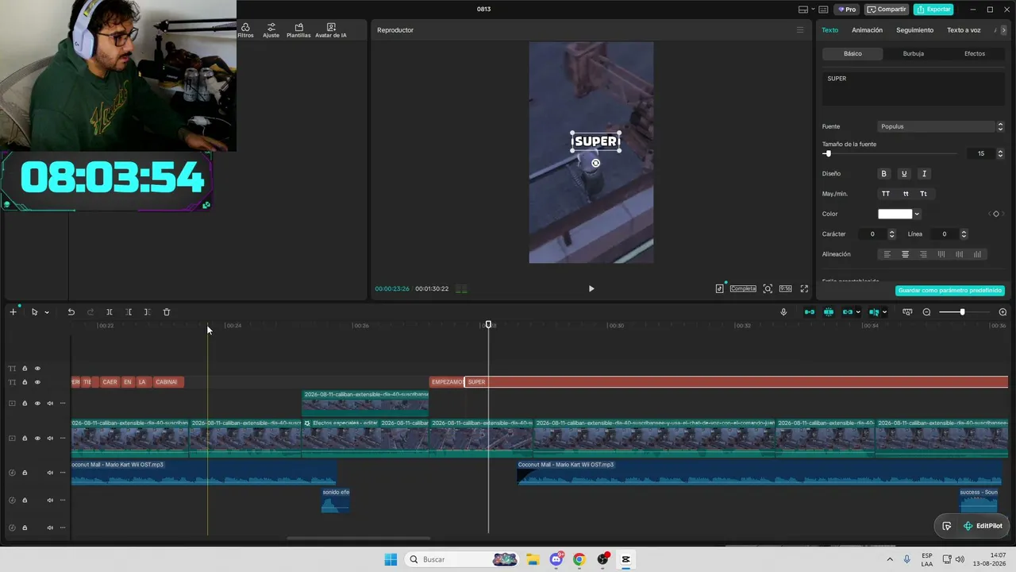Click the Exportar button
Image resolution: width=1016 pixels, height=572 pixels.
pyautogui.click(x=933, y=10)
